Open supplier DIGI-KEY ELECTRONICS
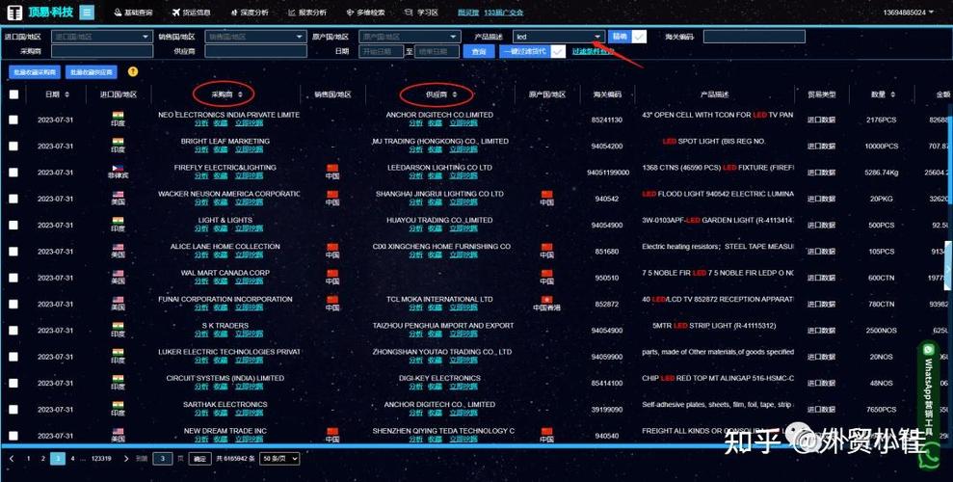The image size is (953, 482). [x=439, y=378]
